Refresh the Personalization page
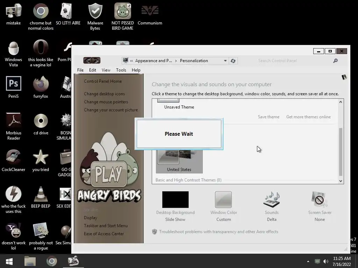Image resolution: width=358 pixels, height=268 pixels. 233,61
